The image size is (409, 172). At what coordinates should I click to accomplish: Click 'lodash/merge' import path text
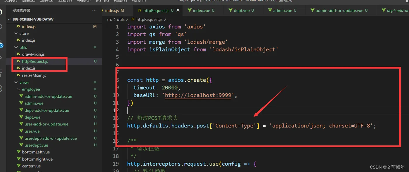[206, 42]
